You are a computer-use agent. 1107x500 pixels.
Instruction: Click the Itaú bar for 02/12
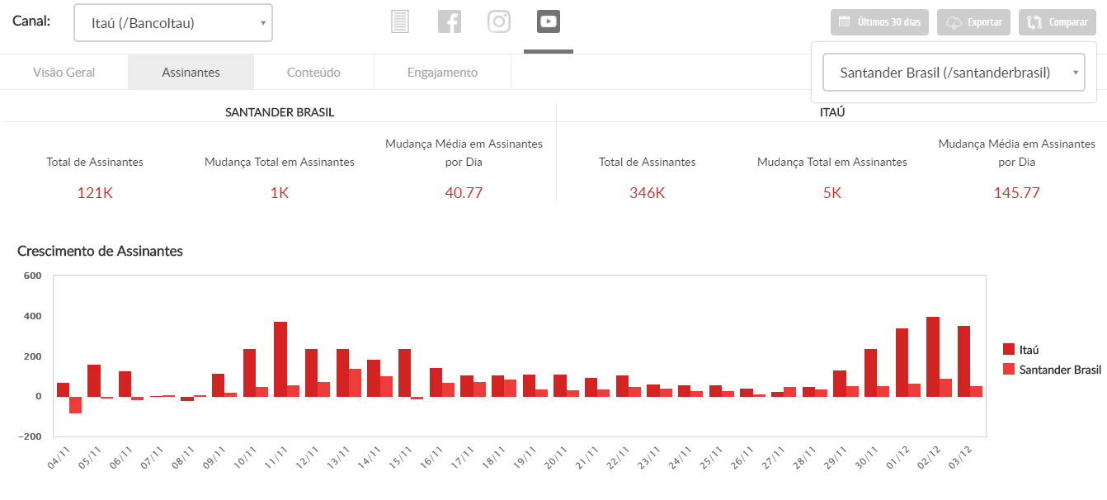(933, 357)
